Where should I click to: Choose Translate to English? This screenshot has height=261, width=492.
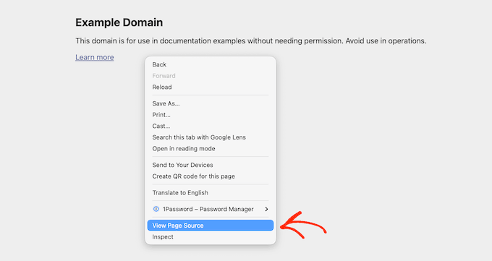click(211, 192)
